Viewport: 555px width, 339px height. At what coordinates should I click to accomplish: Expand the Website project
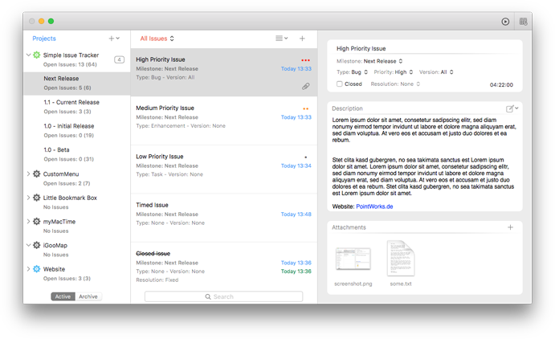pyautogui.click(x=28, y=269)
